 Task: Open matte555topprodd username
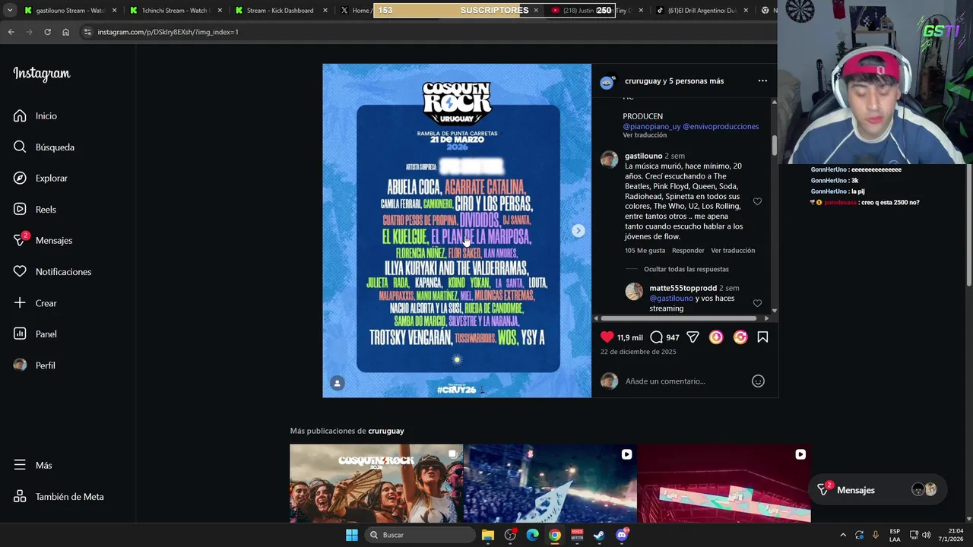click(683, 288)
